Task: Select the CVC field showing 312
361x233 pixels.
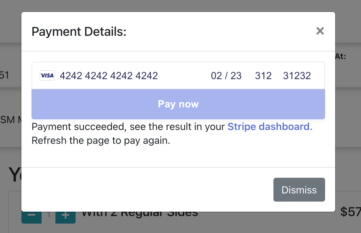Action: click(x=263, y=75)
